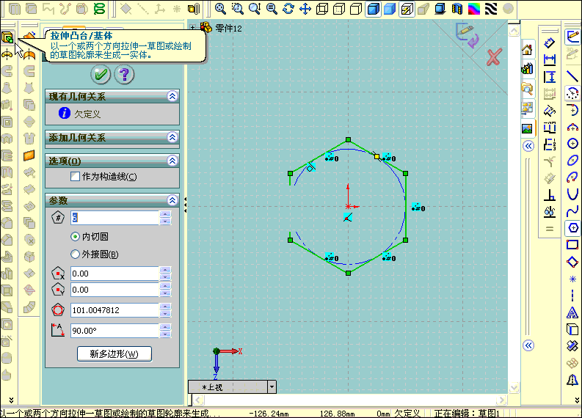Viewport: 582px width, 418px height.
Task: Click the 新多边形(W) button
Action: click(x=114, y=354)
